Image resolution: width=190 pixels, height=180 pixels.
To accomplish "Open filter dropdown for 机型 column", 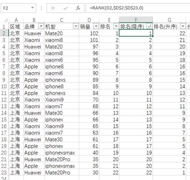I will pos(76,26).
